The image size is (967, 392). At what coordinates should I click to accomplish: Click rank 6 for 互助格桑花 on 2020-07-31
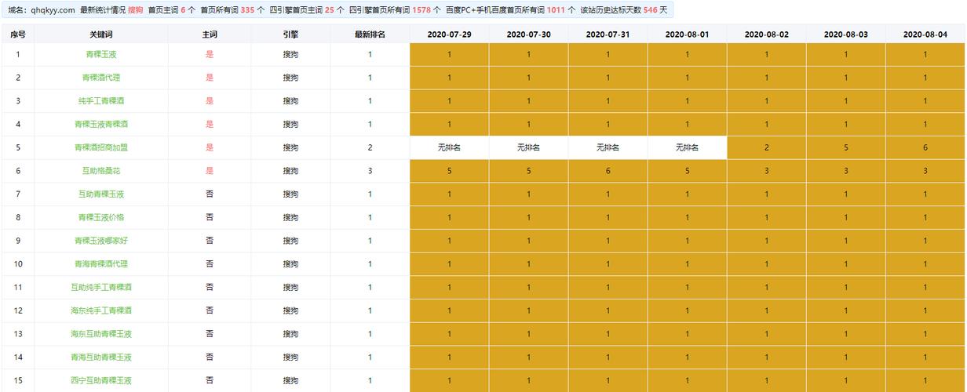click(608, 171)
